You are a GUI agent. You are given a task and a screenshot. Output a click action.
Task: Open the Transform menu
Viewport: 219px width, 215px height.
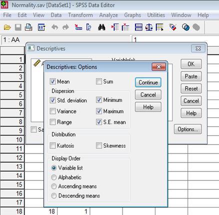(x=80, y=15)
